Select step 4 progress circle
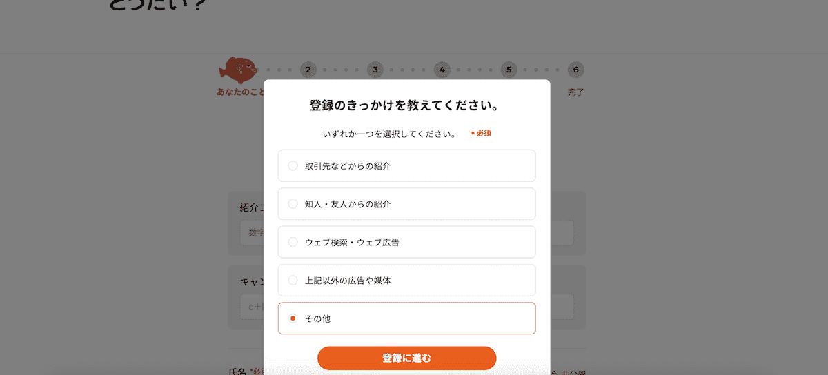The image size is (828, 375). click(442, 69)
